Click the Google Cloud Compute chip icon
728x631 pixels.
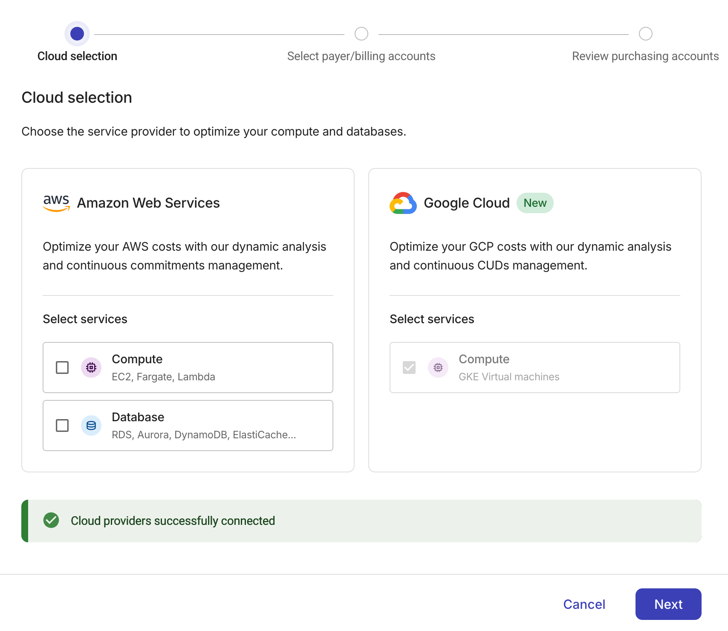[x=438, y=368]
